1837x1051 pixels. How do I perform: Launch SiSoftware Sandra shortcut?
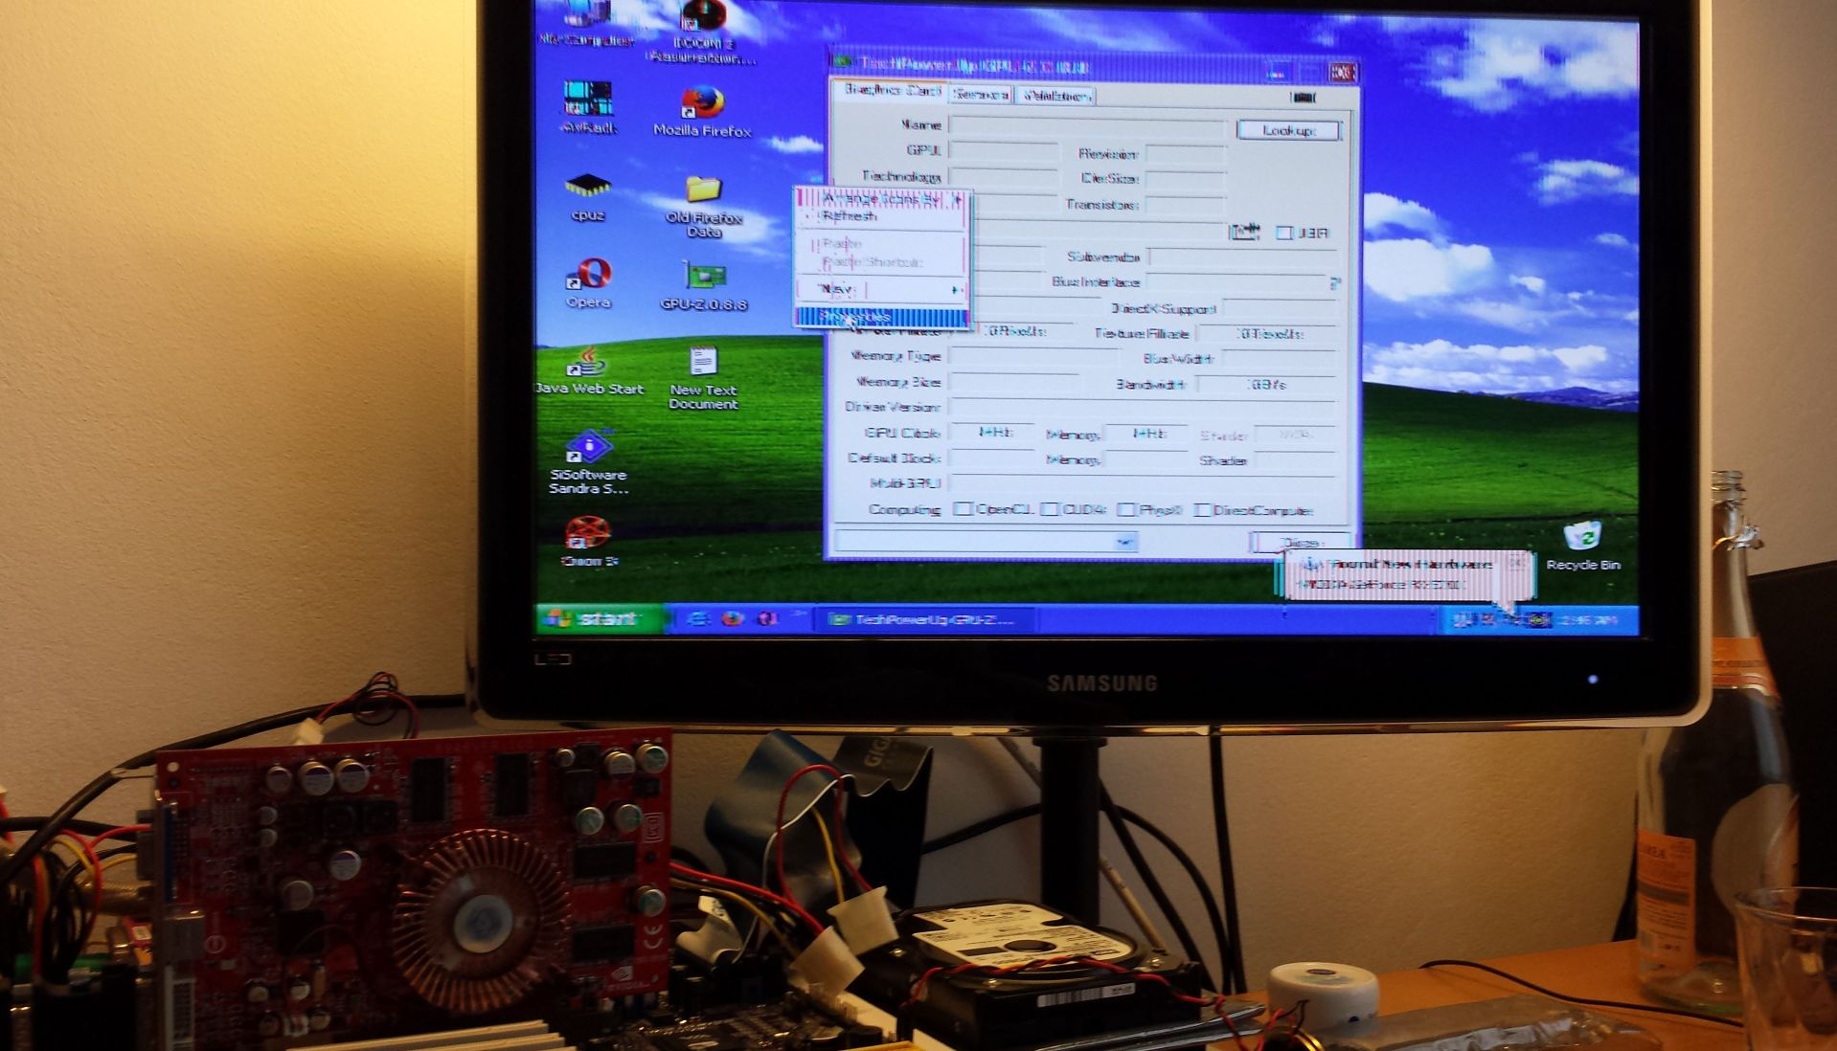click(x=588, y=462)
